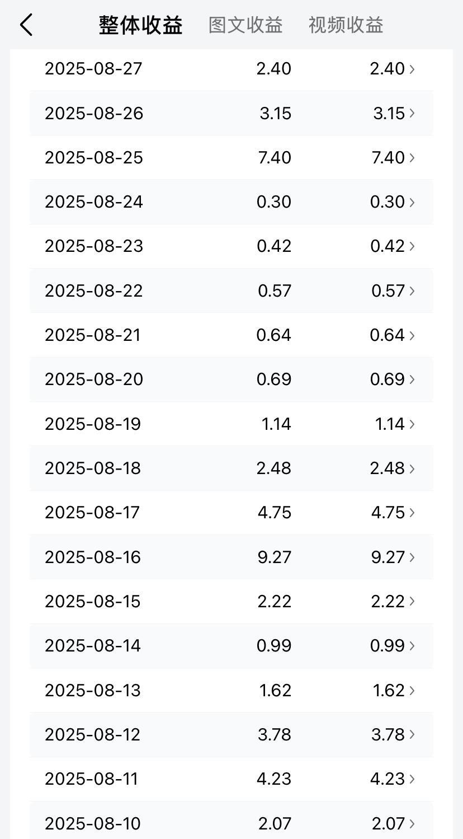Tap the back arrow icon
The image size is (463, 839).
[26, 25]
